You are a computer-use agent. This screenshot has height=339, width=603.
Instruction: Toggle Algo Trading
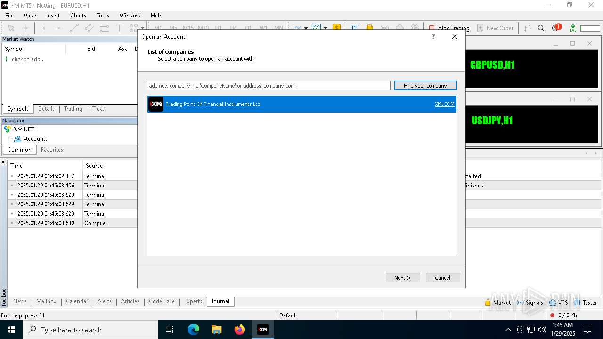coord(449,28)
